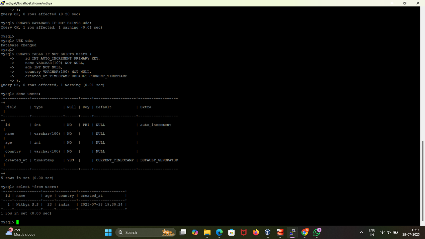Click 'varchar(100)' in the name row

(x=47, y=134)
